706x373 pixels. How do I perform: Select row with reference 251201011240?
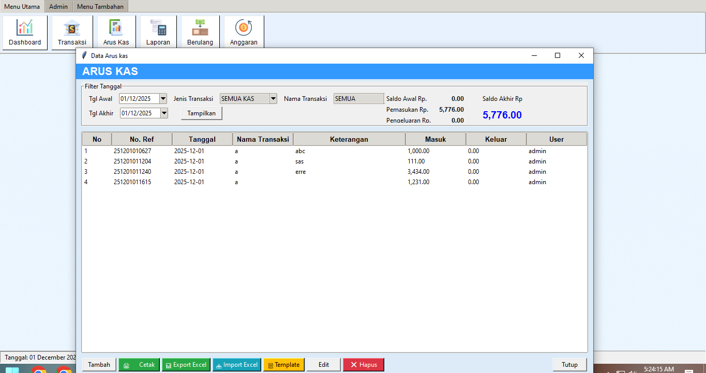[132, 172]
